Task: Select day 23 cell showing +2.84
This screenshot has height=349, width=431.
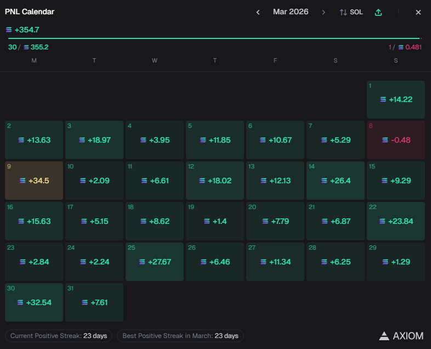Action: pyautogui.click(x=34, y=262)
